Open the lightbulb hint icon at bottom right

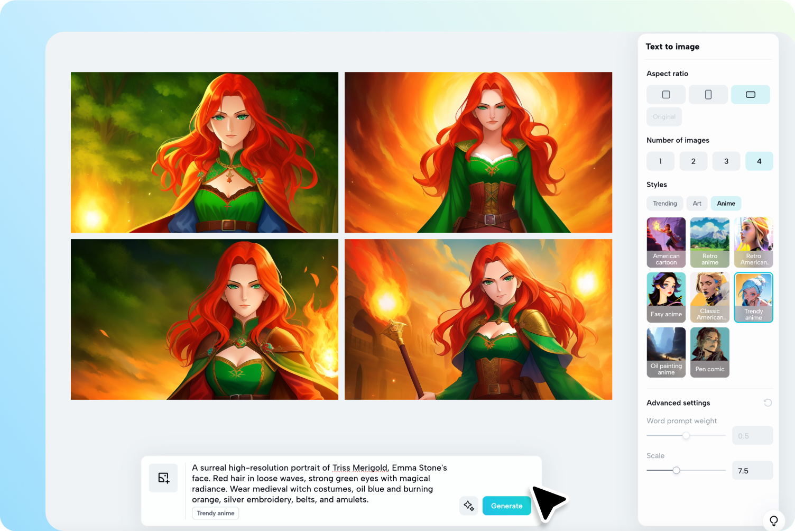(x=774, y=520)
